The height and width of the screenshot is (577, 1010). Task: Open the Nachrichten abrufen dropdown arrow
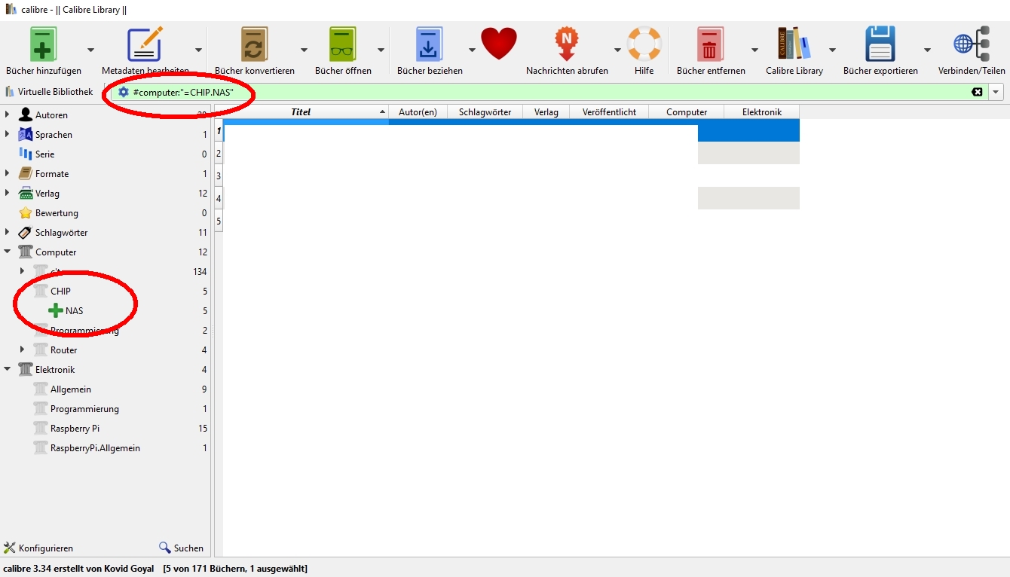617,50
